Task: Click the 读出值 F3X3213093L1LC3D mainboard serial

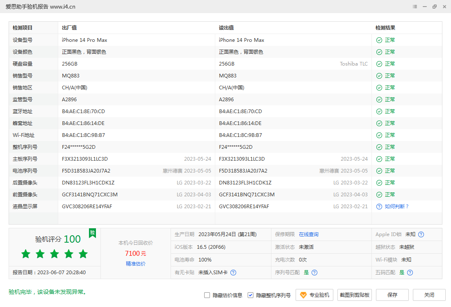Action: (242, 159)
